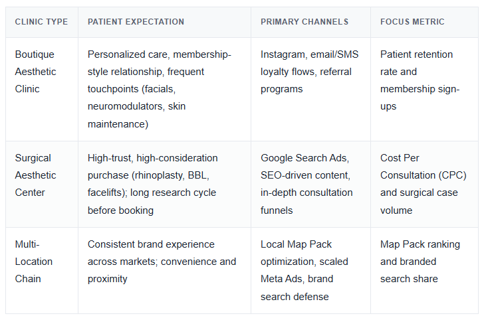Click the patient retention rate metric cell

[x=424, y=89]
